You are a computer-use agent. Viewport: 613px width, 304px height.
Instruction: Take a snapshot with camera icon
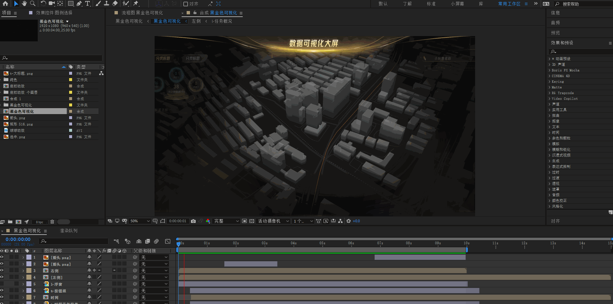click(193, 221)
